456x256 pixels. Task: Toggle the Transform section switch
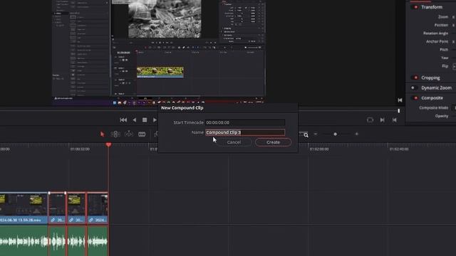[x=415, y=7]
